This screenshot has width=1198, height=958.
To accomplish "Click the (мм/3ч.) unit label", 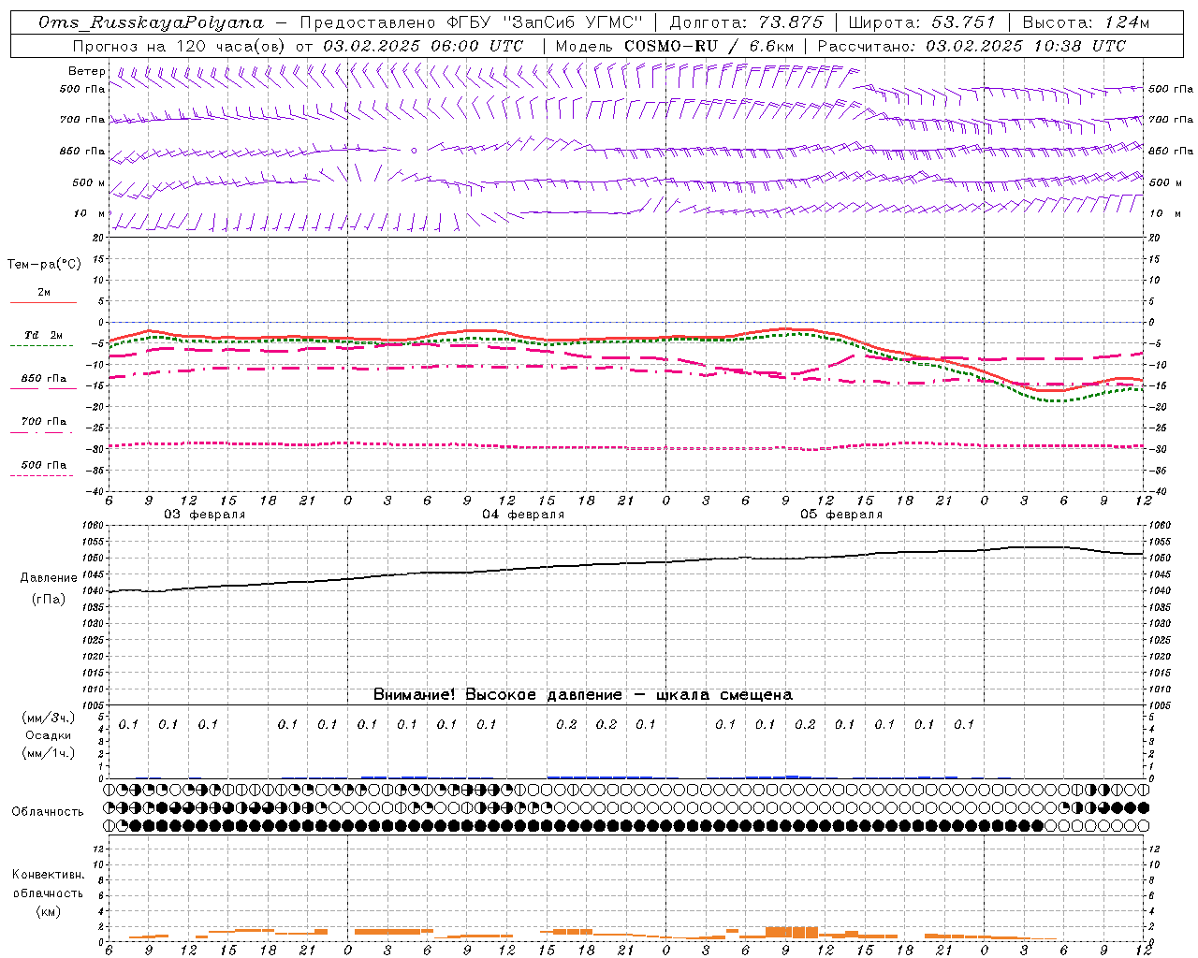I will (48, 718).
